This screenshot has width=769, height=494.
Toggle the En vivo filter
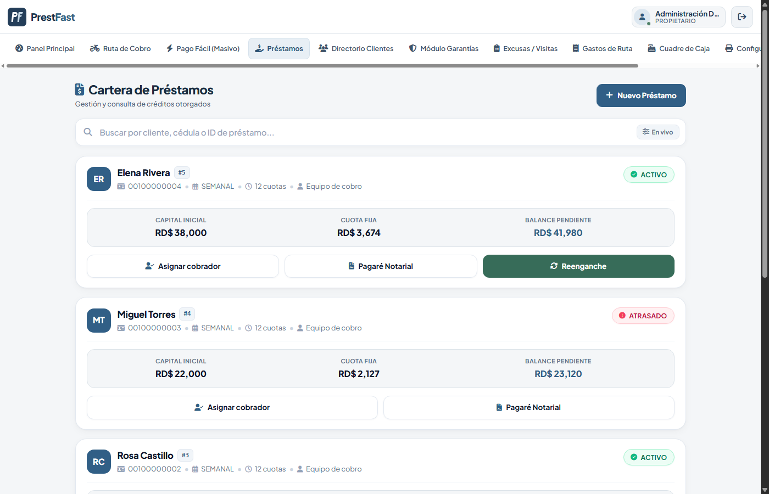pos(658,132)
